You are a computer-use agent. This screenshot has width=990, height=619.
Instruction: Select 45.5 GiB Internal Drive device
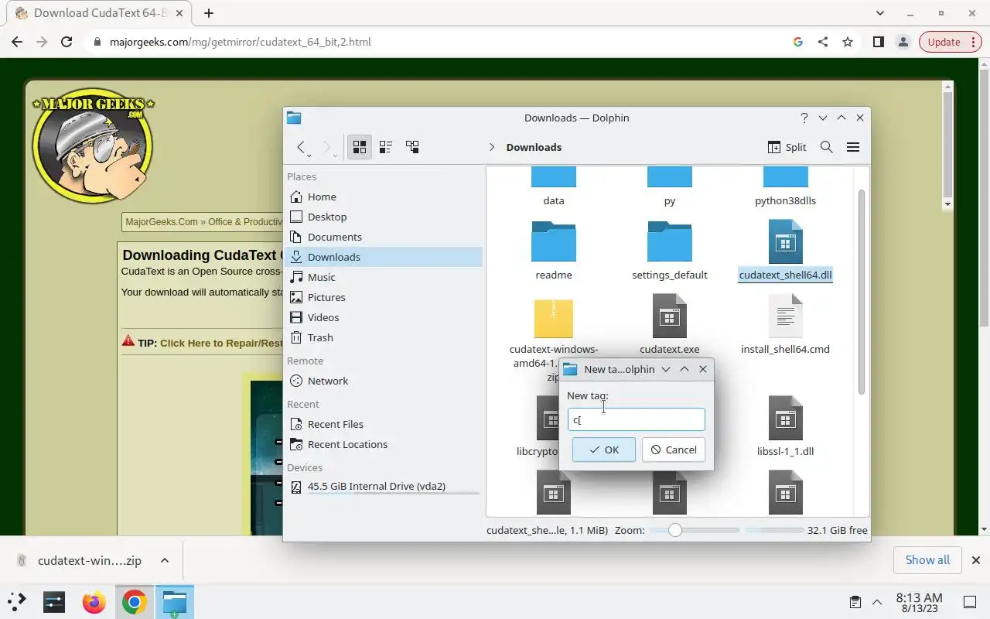(384, 487)
